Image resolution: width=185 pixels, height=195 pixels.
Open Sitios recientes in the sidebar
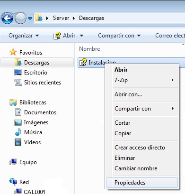43,83
